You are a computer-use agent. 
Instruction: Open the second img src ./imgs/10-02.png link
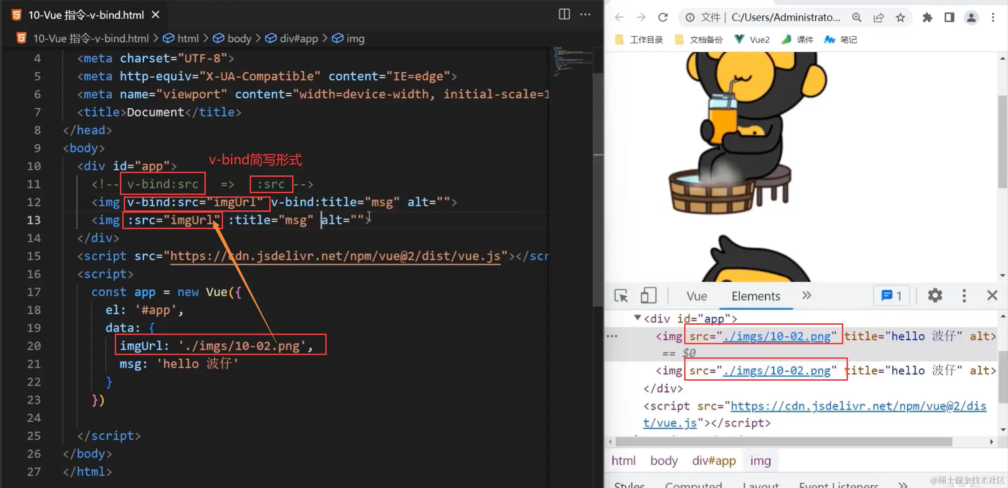[x=777, y=371]
